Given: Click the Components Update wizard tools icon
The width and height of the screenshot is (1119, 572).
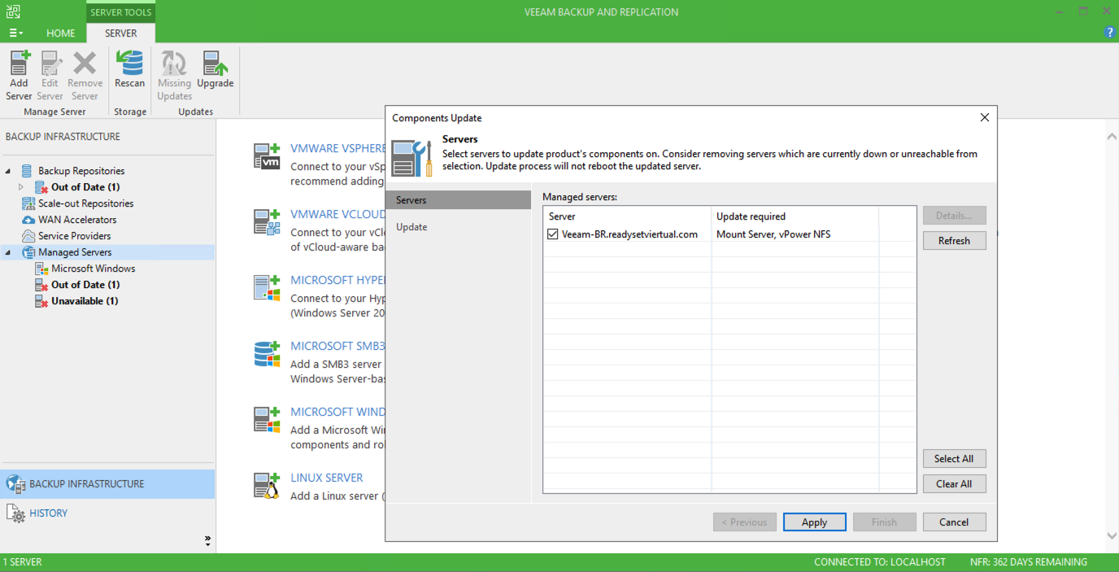Looking at the screenshot, I should pyautogui.click(x=411, y=158).
